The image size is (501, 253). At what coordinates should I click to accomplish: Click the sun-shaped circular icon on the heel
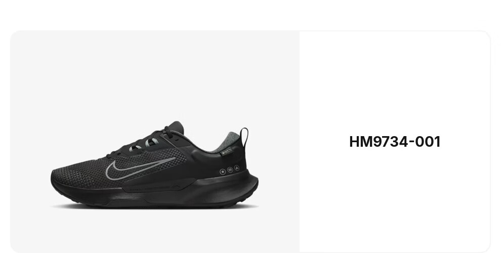(x=223, y=172)
